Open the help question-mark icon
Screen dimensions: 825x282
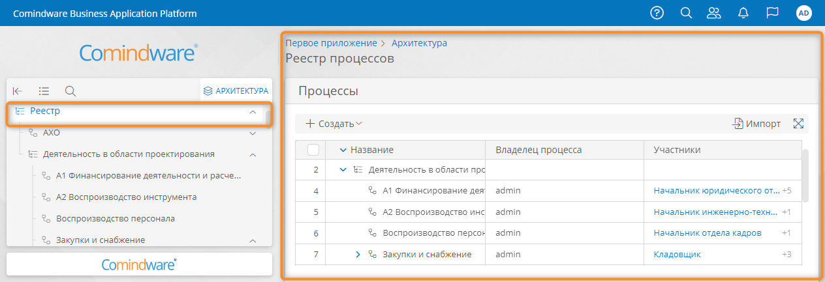click(x=657, y=13)
